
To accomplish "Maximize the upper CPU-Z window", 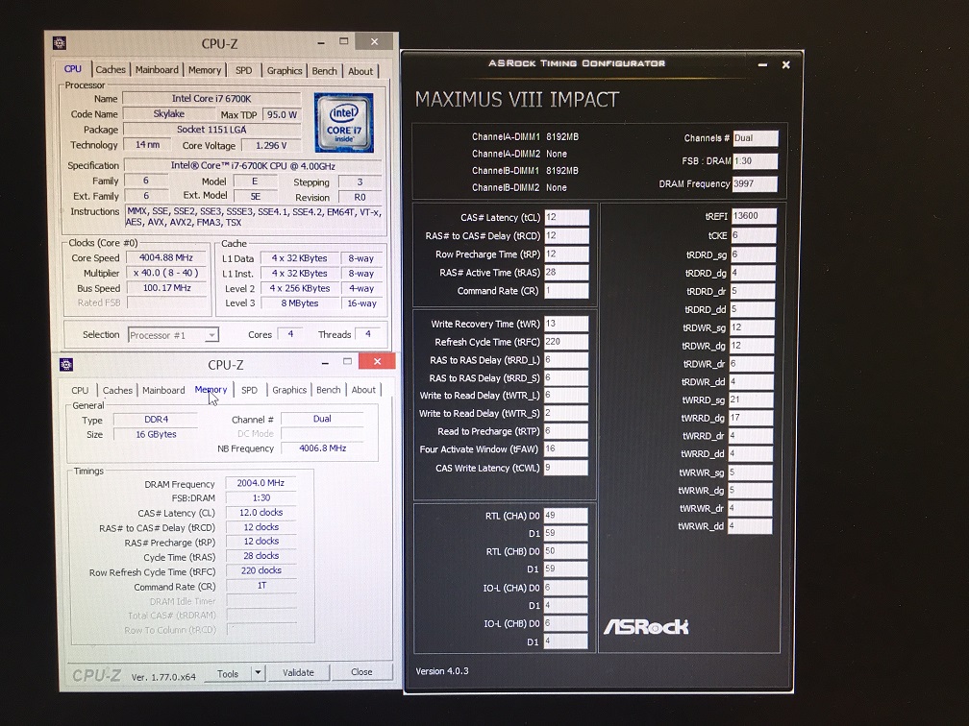I will pos(344,41).
